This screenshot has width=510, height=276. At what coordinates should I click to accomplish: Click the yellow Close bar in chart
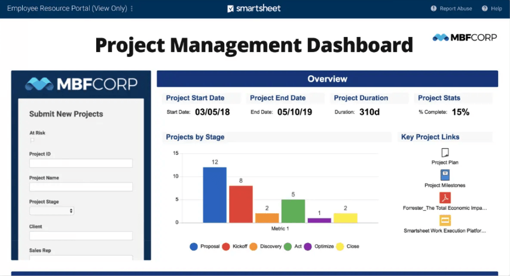coord(346,218)
